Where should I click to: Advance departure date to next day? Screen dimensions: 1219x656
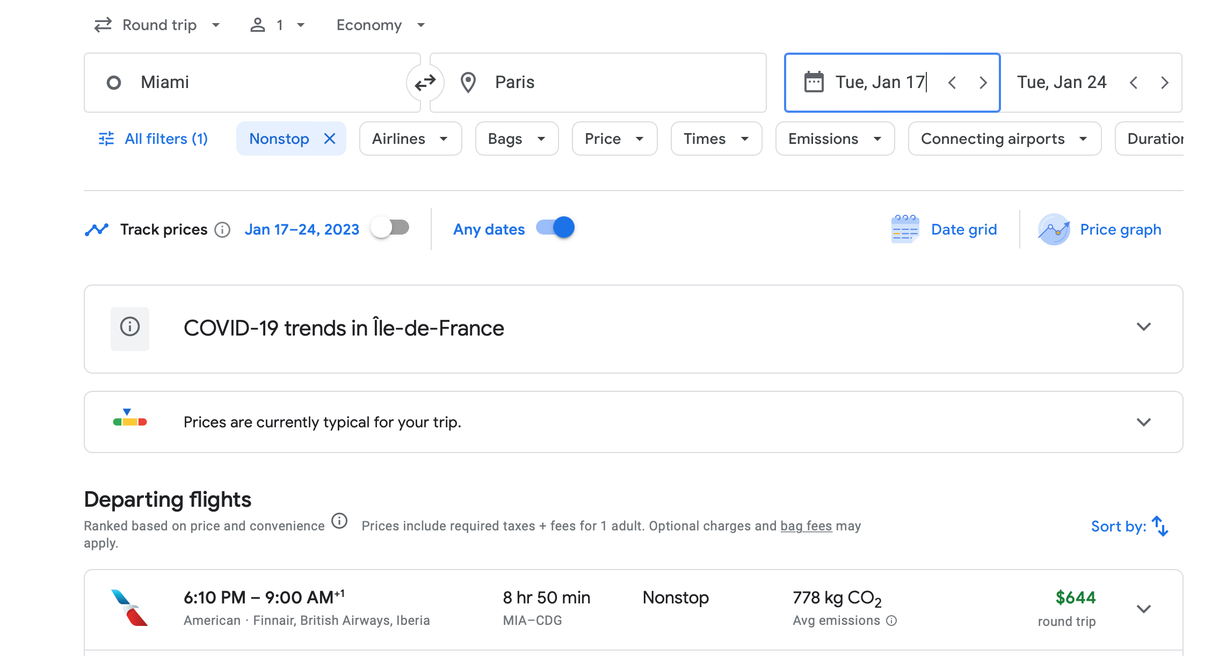pyautogui.click(x=983, y=83)
